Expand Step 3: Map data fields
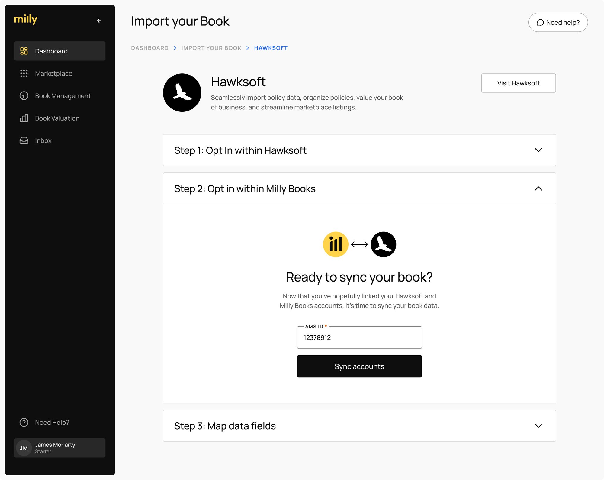This screenshot has height=480, width=604. tap(538, 426)
